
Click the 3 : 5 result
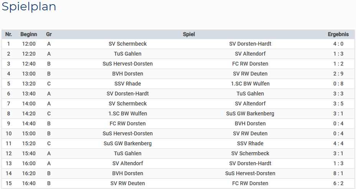point(338,104)
